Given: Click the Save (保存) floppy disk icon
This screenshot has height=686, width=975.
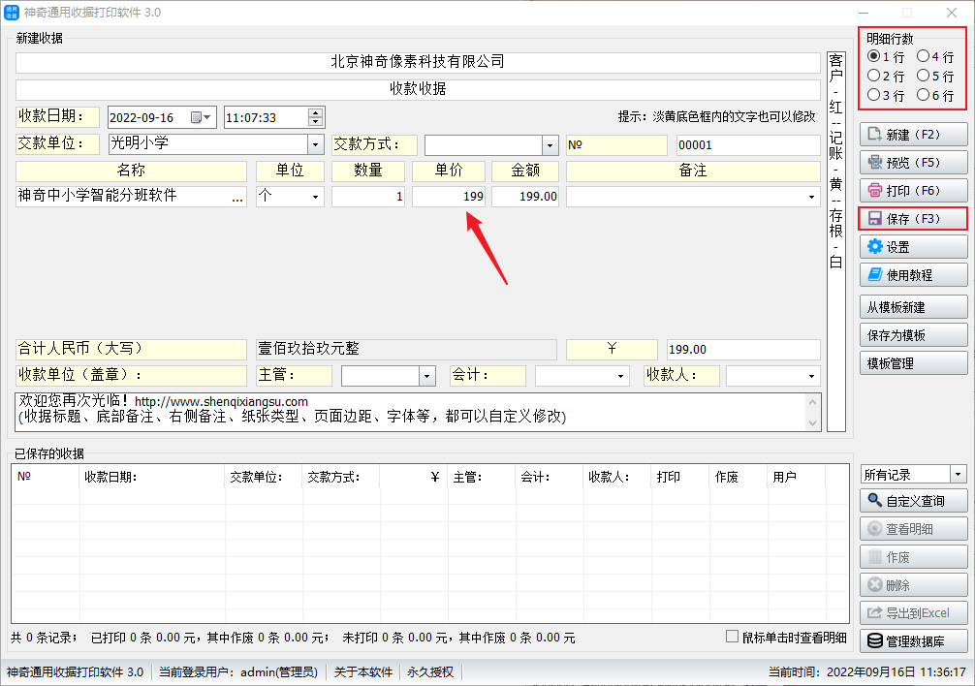Looking at the screenshot, I should pyautogui.click(x=874, y=219).
